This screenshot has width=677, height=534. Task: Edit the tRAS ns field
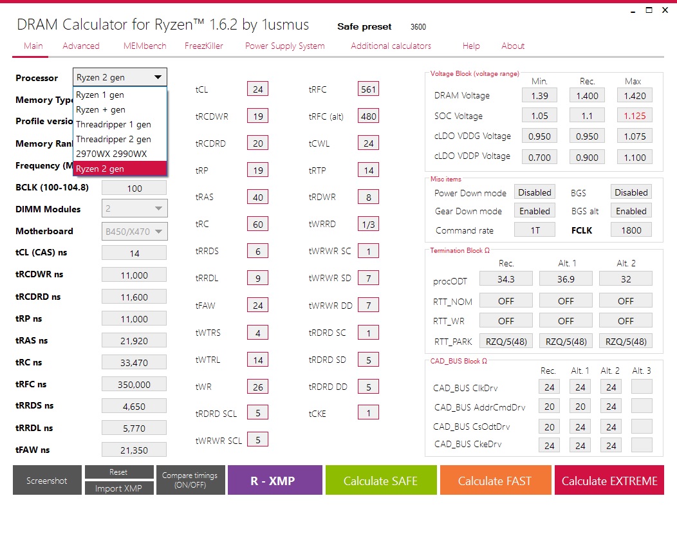point(134,340)
